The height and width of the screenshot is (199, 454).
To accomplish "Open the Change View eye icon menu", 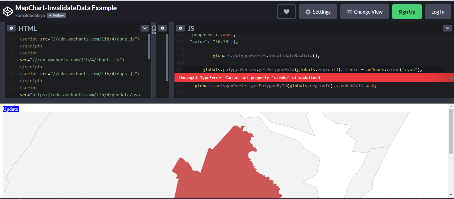I will pyautogui.click(x=349, y=12).
